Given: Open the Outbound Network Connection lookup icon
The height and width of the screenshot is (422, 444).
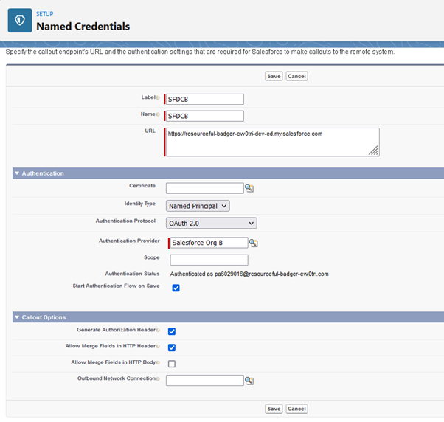Looking at the screenshot, I should (249, 381).
